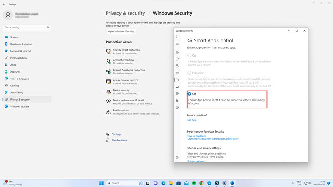This screenshot has height=187, width=333.
Task: Open Family options protection area
Action: [x=133, y=112]
